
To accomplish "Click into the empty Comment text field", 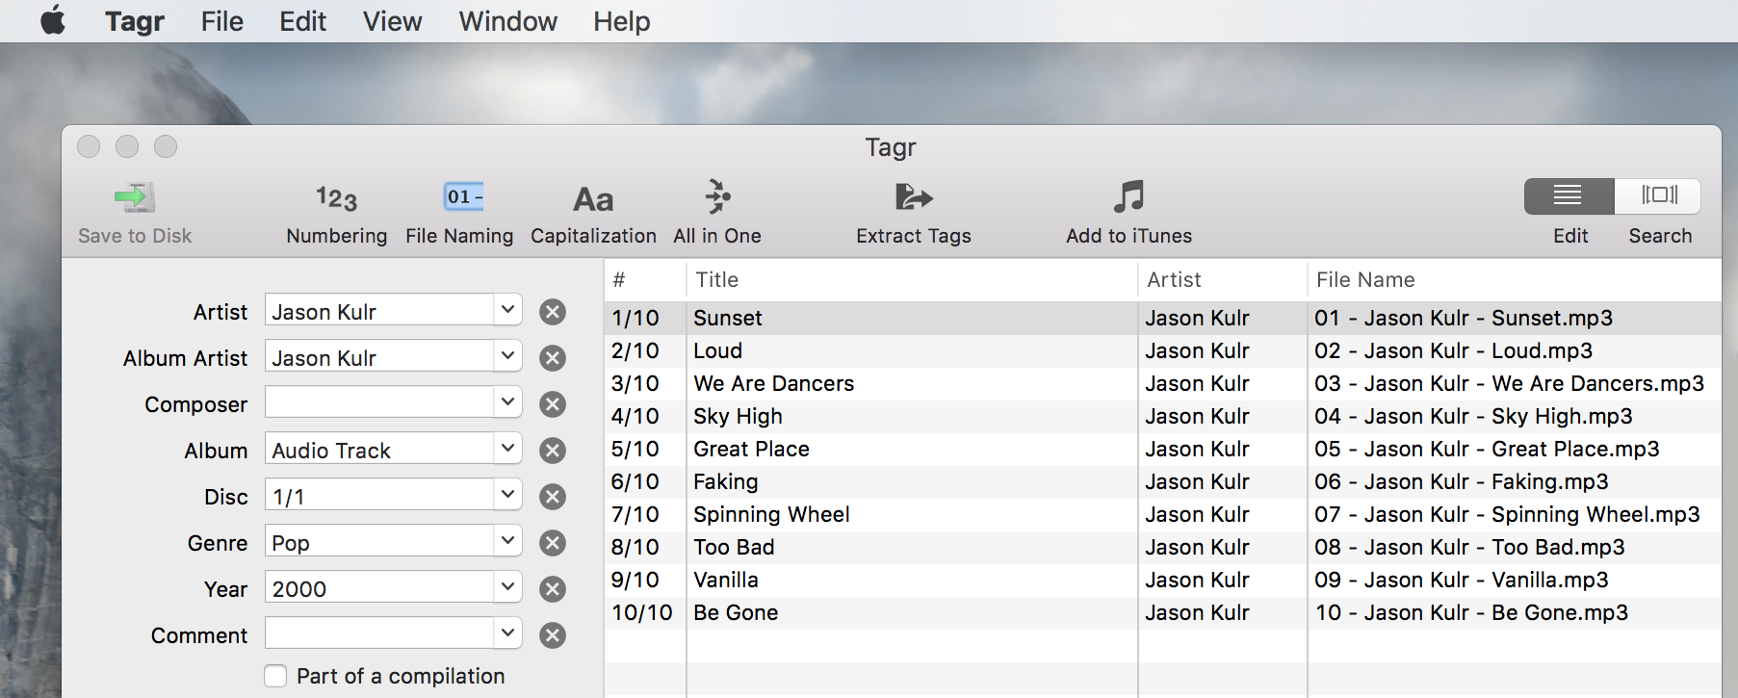I will pyautogui.click(x=379, y=633).
